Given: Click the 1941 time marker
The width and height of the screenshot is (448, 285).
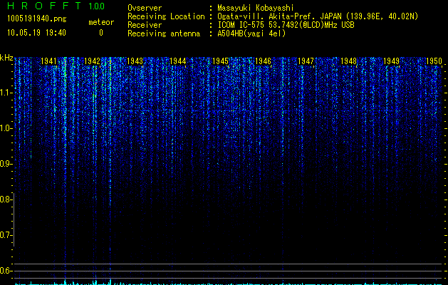Looking at the screenshot, I should 48,61.
